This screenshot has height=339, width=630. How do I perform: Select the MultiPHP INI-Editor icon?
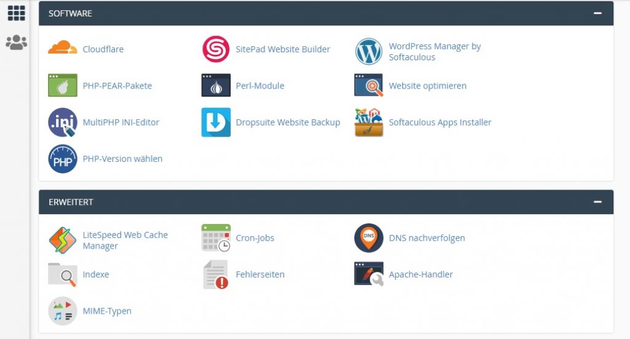point(62,122)
